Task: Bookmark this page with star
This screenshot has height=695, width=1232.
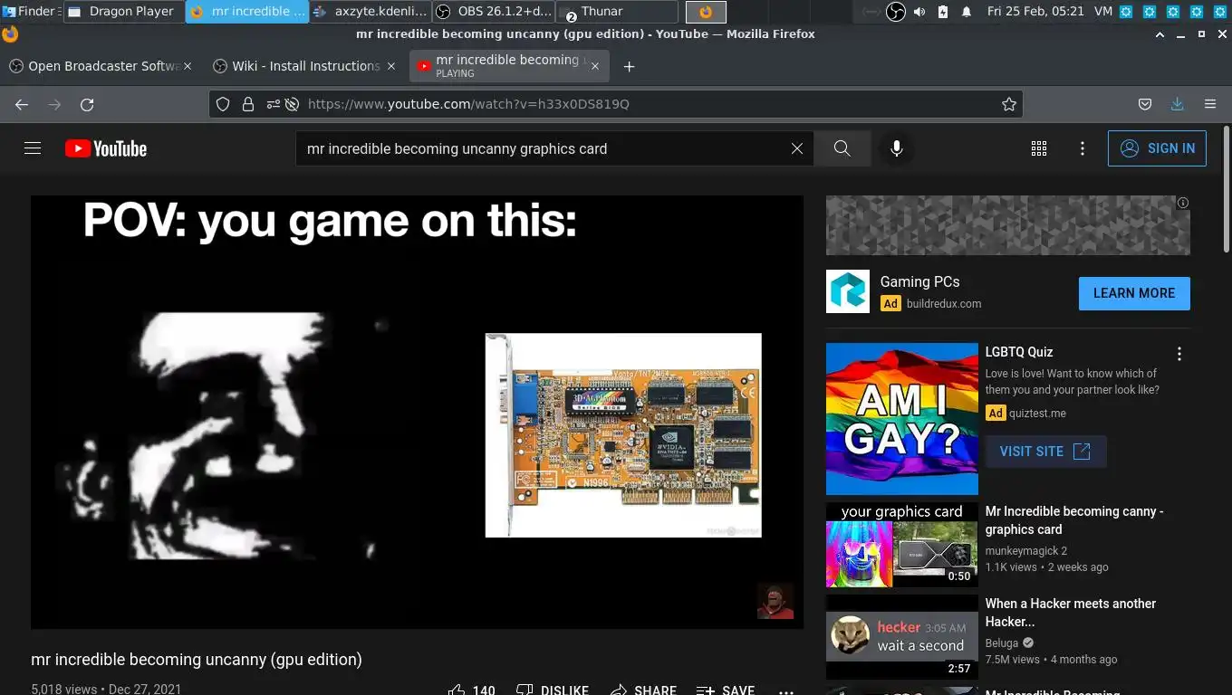Action: click(1009, 104)
